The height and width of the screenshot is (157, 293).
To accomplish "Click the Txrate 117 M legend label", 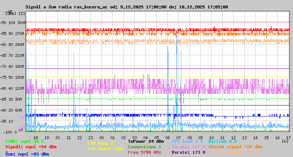I will (x=188, y=146).
